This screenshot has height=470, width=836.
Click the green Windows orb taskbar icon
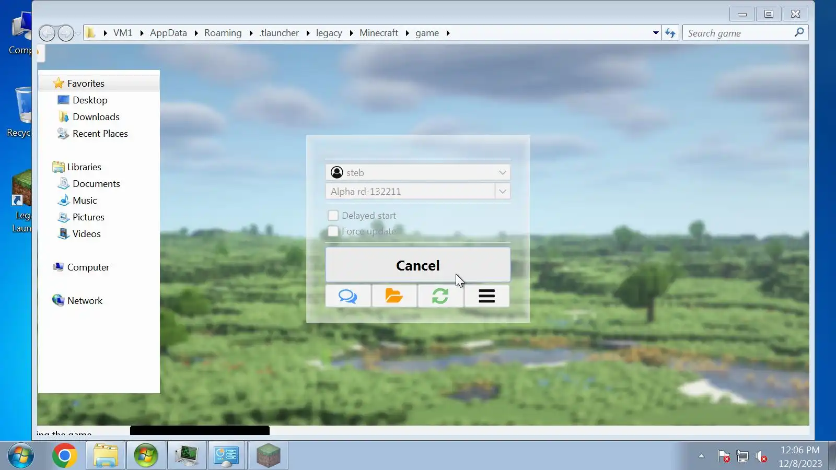(x=146, y=456)
